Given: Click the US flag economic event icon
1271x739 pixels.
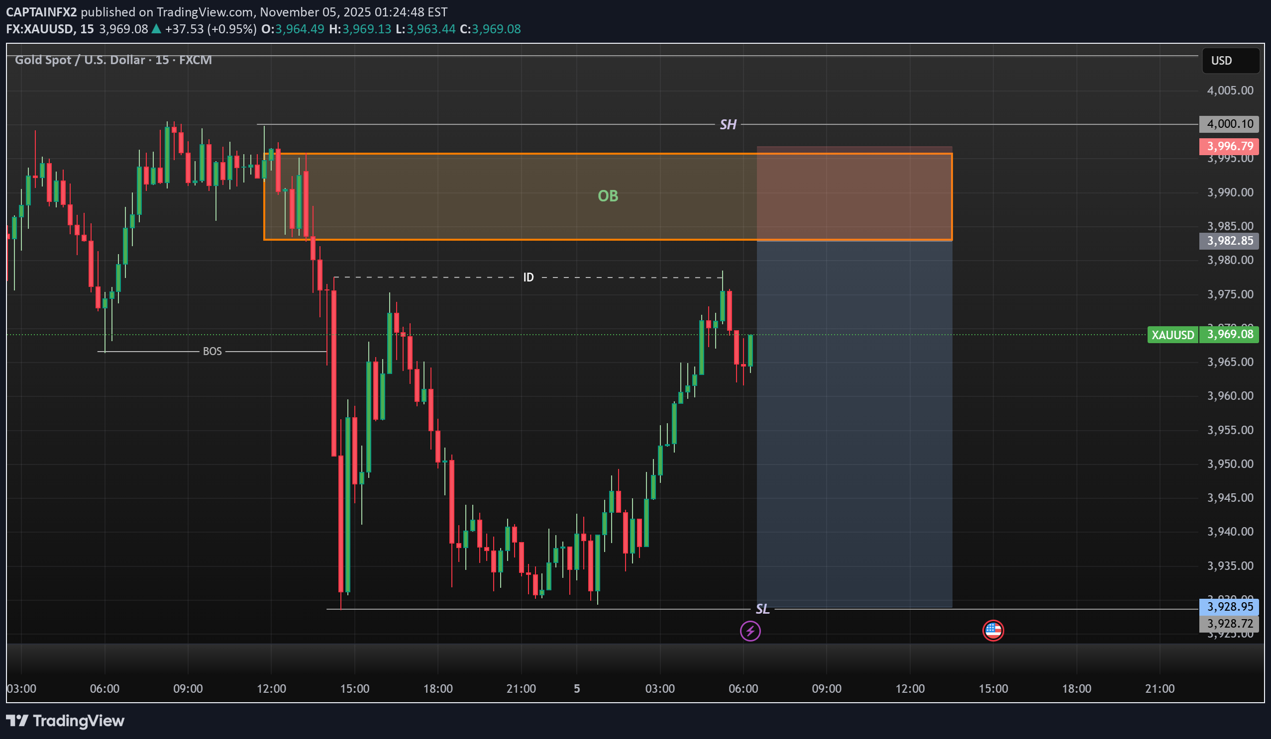Looking at the screenshot, I should pos(993,630).
